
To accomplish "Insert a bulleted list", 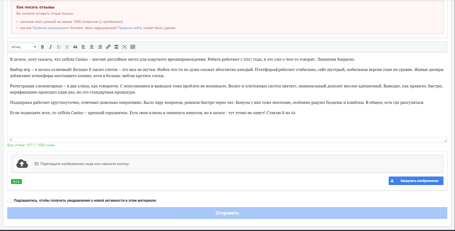I will pos(59,47).
